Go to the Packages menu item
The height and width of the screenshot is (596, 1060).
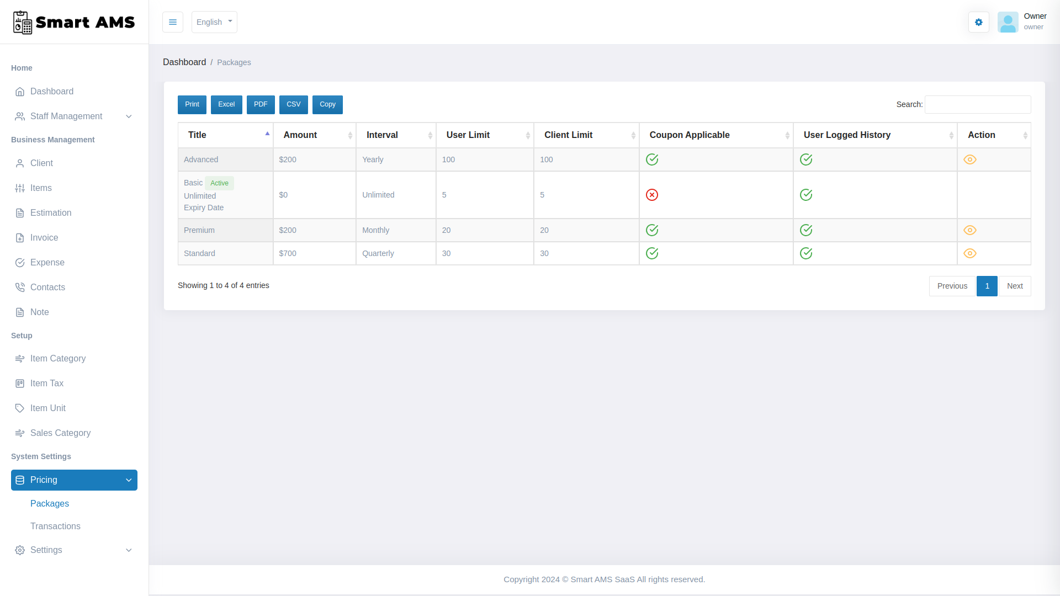pyautogui.click(x=50, y=503)
